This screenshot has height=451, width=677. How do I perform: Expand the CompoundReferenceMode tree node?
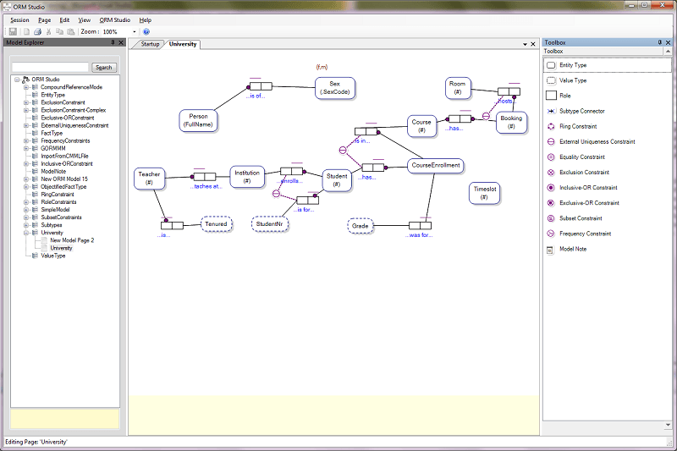26,87
